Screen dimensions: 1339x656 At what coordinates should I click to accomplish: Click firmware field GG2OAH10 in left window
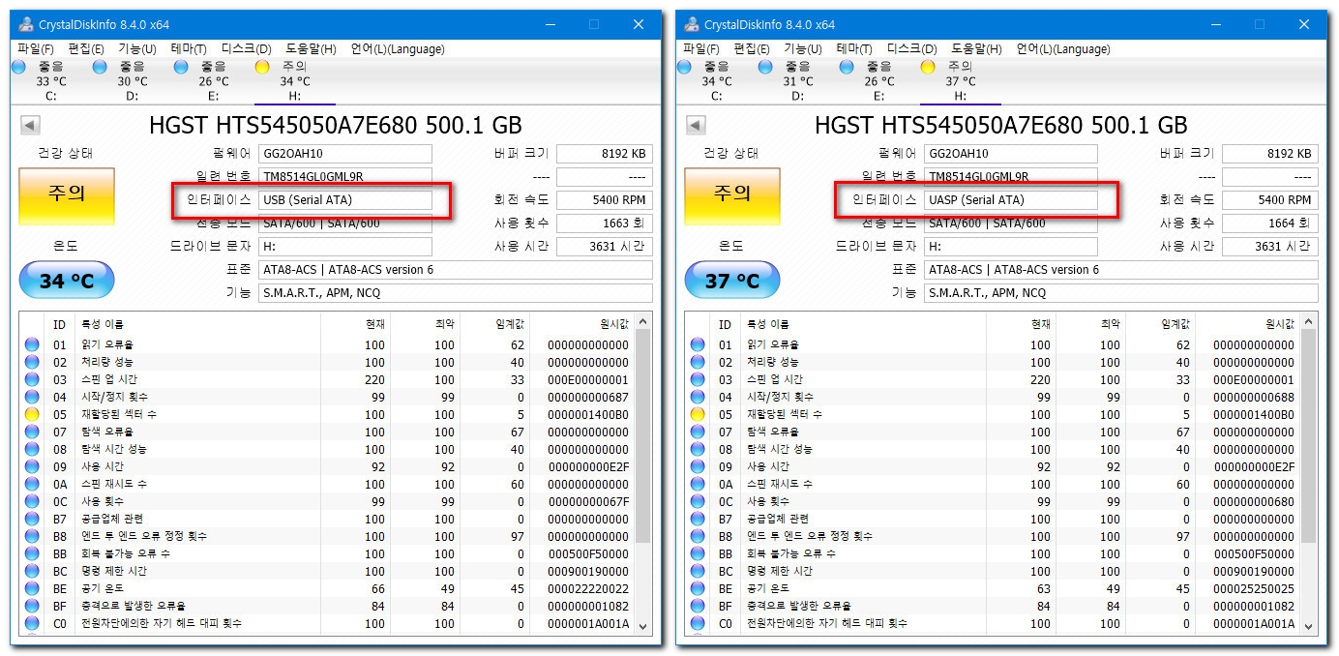[x=345, y=154]
